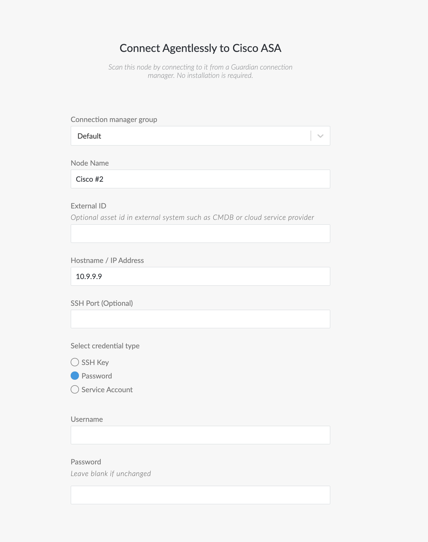Click the Connect Agentlessly to Cisco ASA title

[200, 48]
